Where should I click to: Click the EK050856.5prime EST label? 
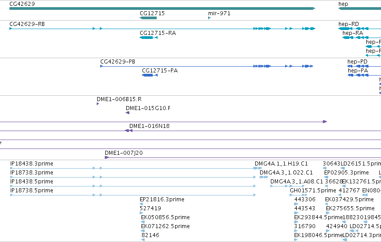pyautogui.click(x=165, y=217)
